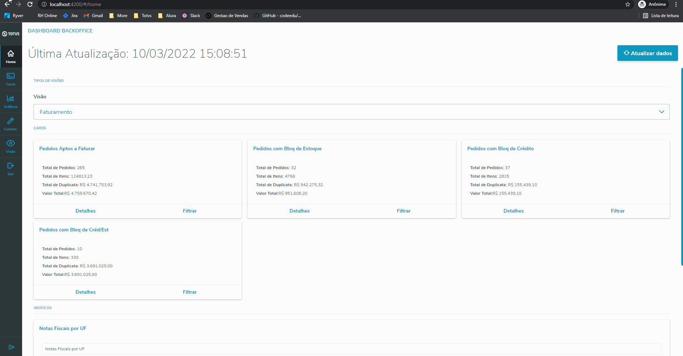Open the GitHub codeedu bookmark
The width and height of the screenshot is (683, 356).
coord(278,16)
